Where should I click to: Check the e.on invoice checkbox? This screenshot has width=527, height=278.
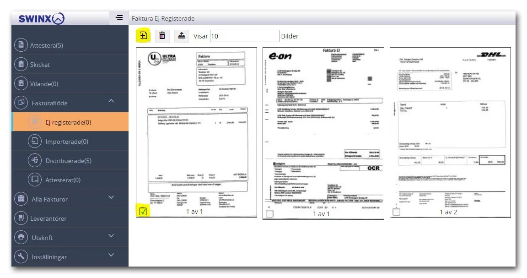coord(269,213)
